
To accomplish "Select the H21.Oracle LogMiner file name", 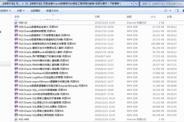I will 46,77.
